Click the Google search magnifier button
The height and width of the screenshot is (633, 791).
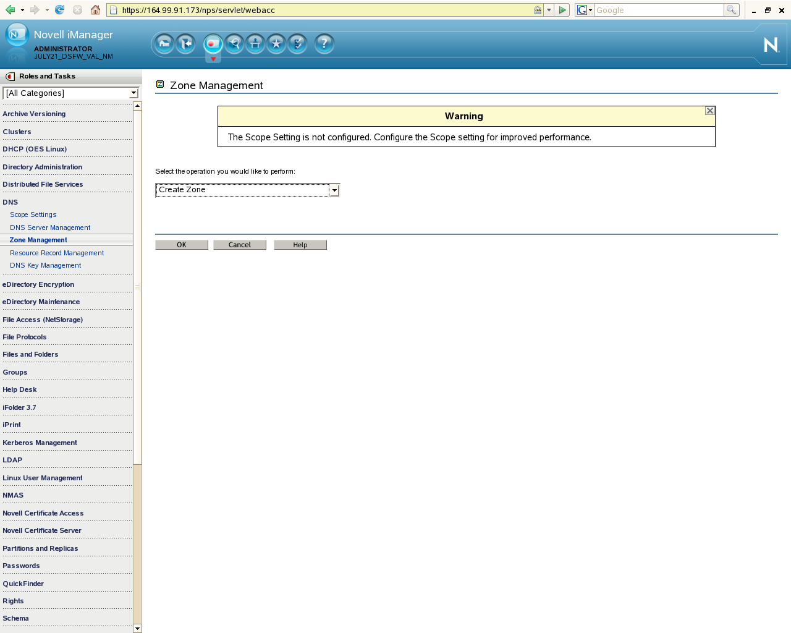732,10
